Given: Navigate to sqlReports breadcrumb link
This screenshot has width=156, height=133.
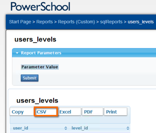Looking at the screenshot, I should click(x=111, y=22).
